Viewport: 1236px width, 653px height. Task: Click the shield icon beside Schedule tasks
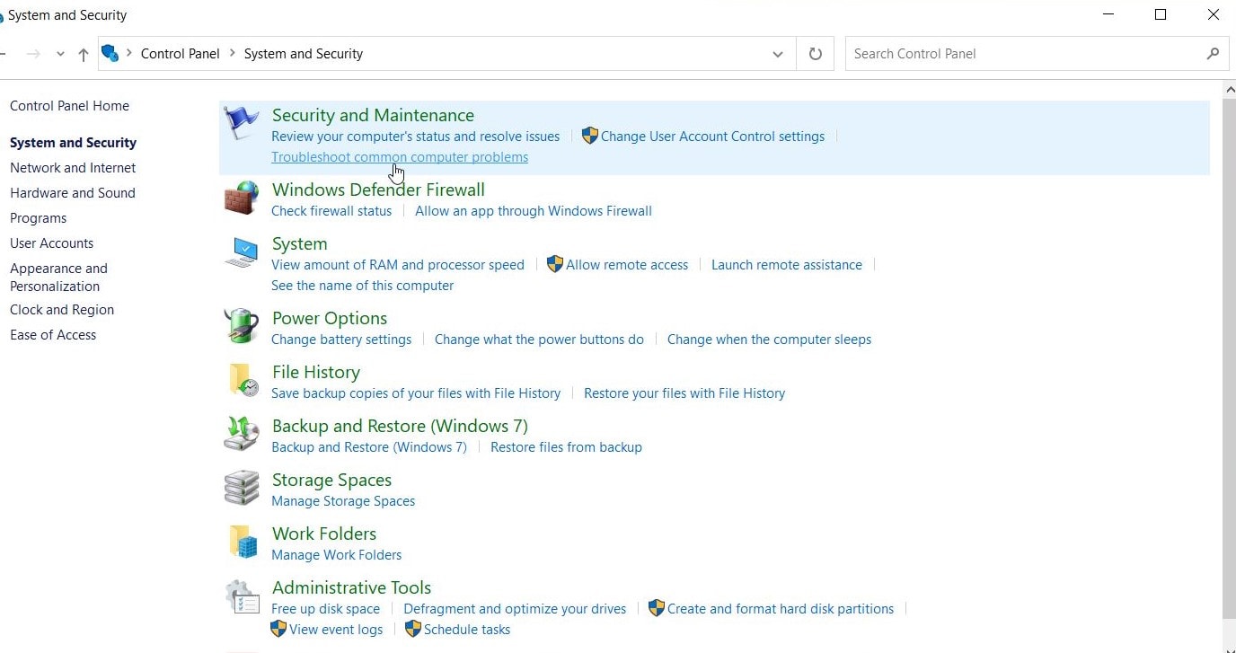pos(413,629)
